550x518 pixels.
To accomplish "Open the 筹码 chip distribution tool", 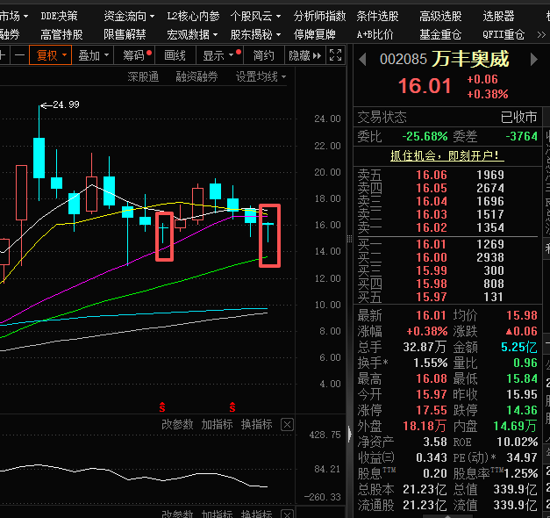I will (x=136, y=55).
